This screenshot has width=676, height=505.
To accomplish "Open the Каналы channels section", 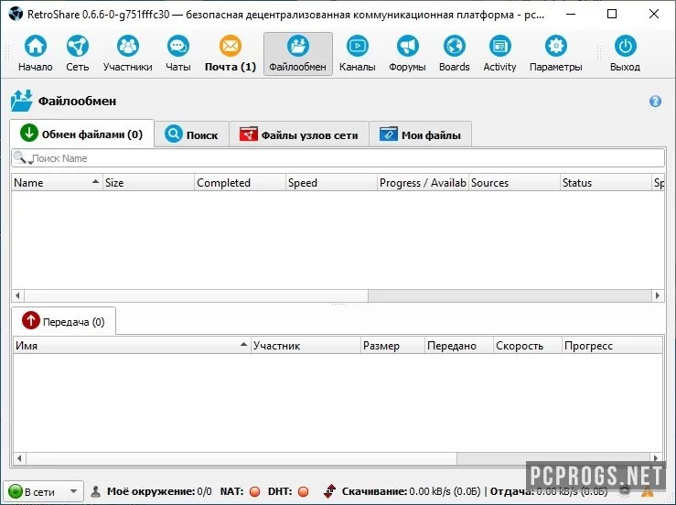I will tap(358, 54).
